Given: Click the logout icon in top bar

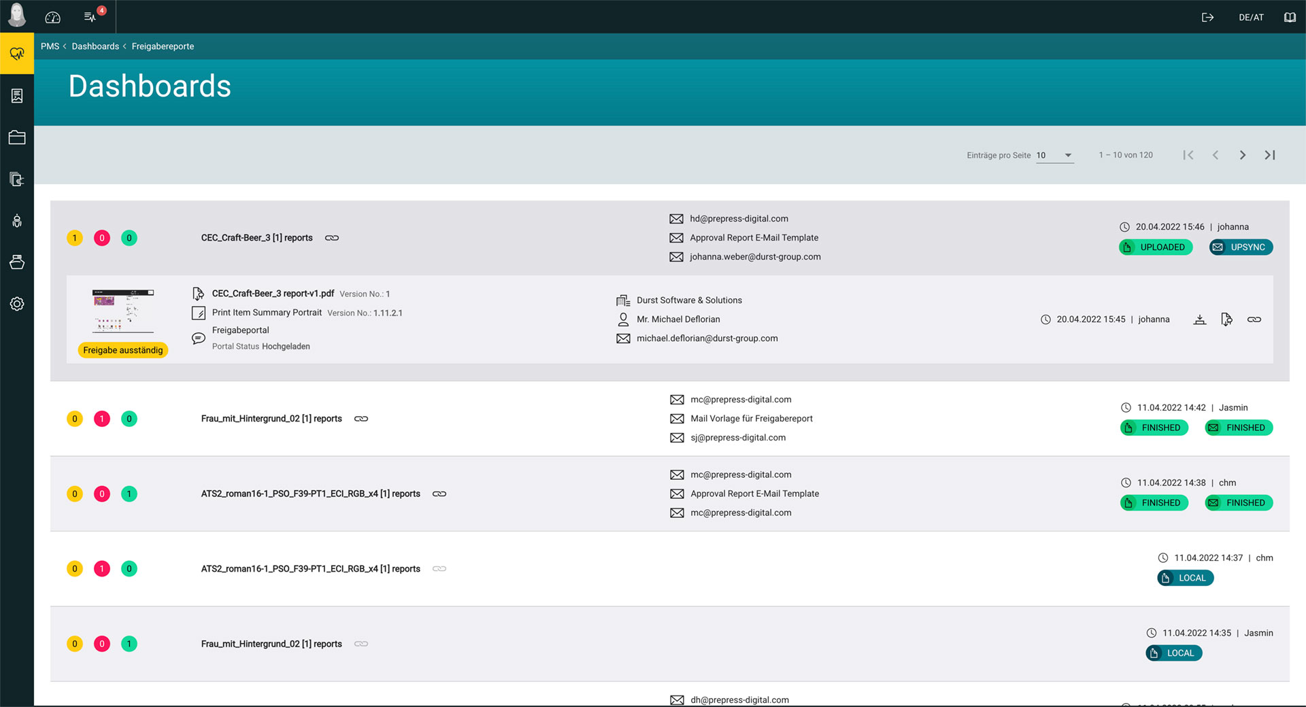Looking at the screenshot, I should coord(1207,17).
